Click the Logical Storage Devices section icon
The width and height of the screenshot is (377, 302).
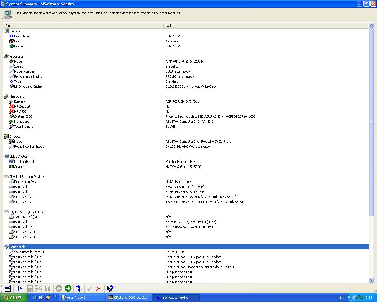pyautogui.click(x=7, y=211)
